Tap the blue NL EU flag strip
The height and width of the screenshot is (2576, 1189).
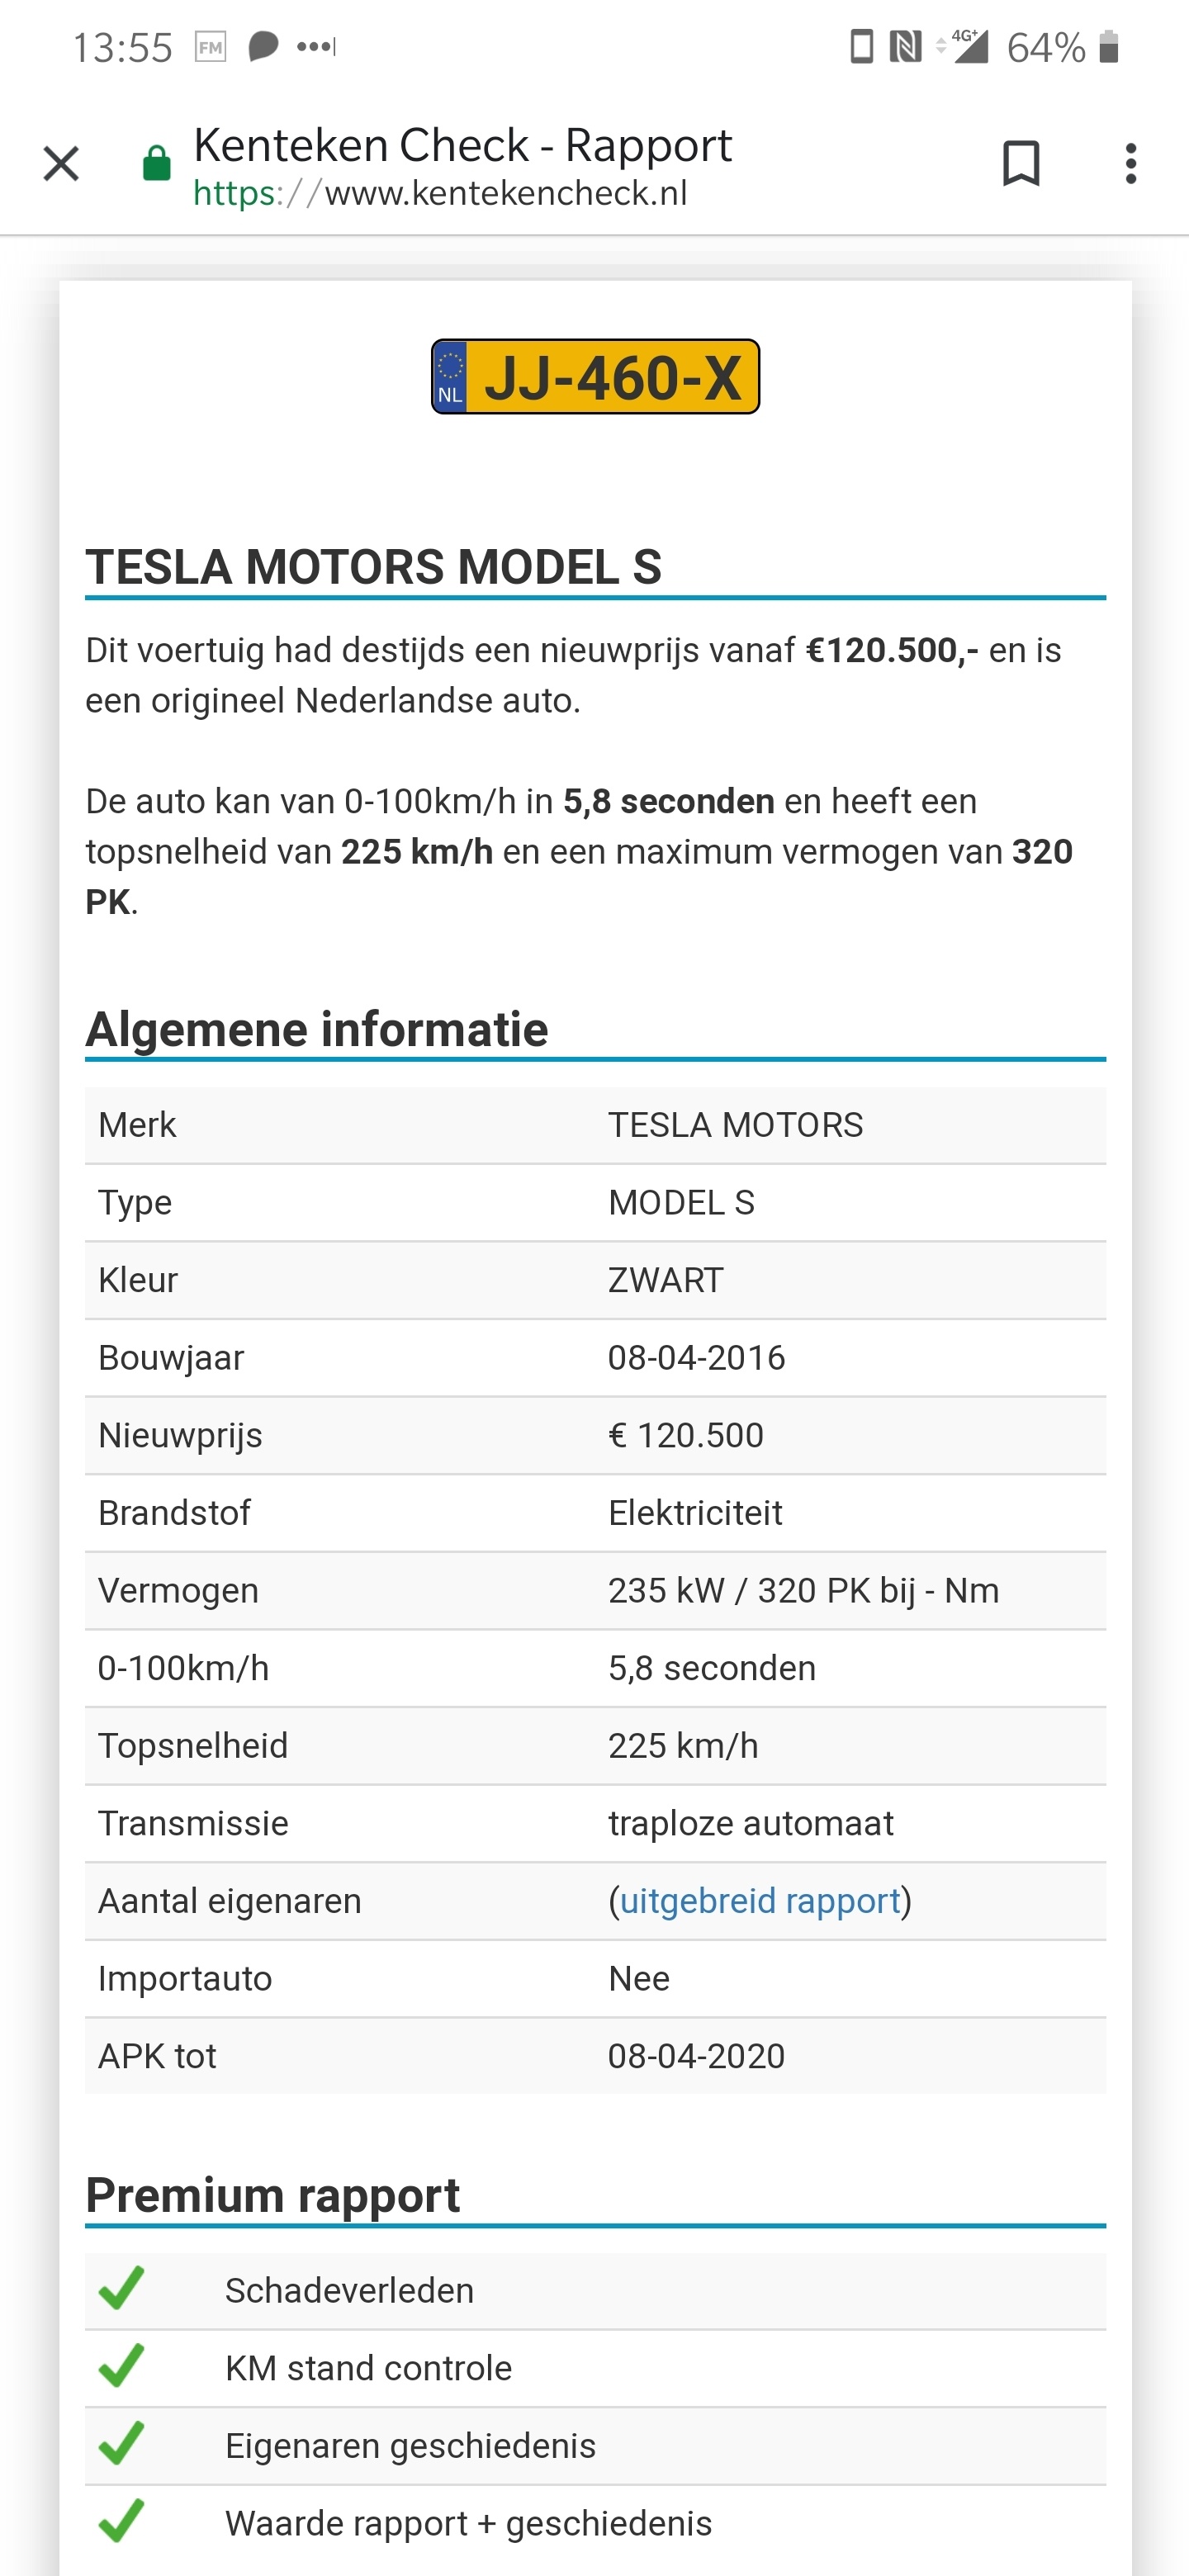tap(450, 378)
